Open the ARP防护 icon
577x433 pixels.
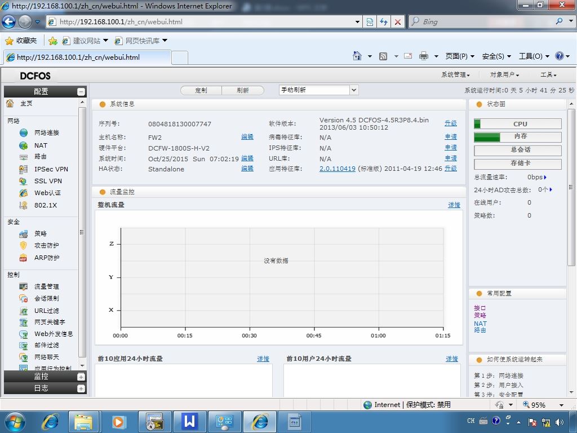point(24,257)
